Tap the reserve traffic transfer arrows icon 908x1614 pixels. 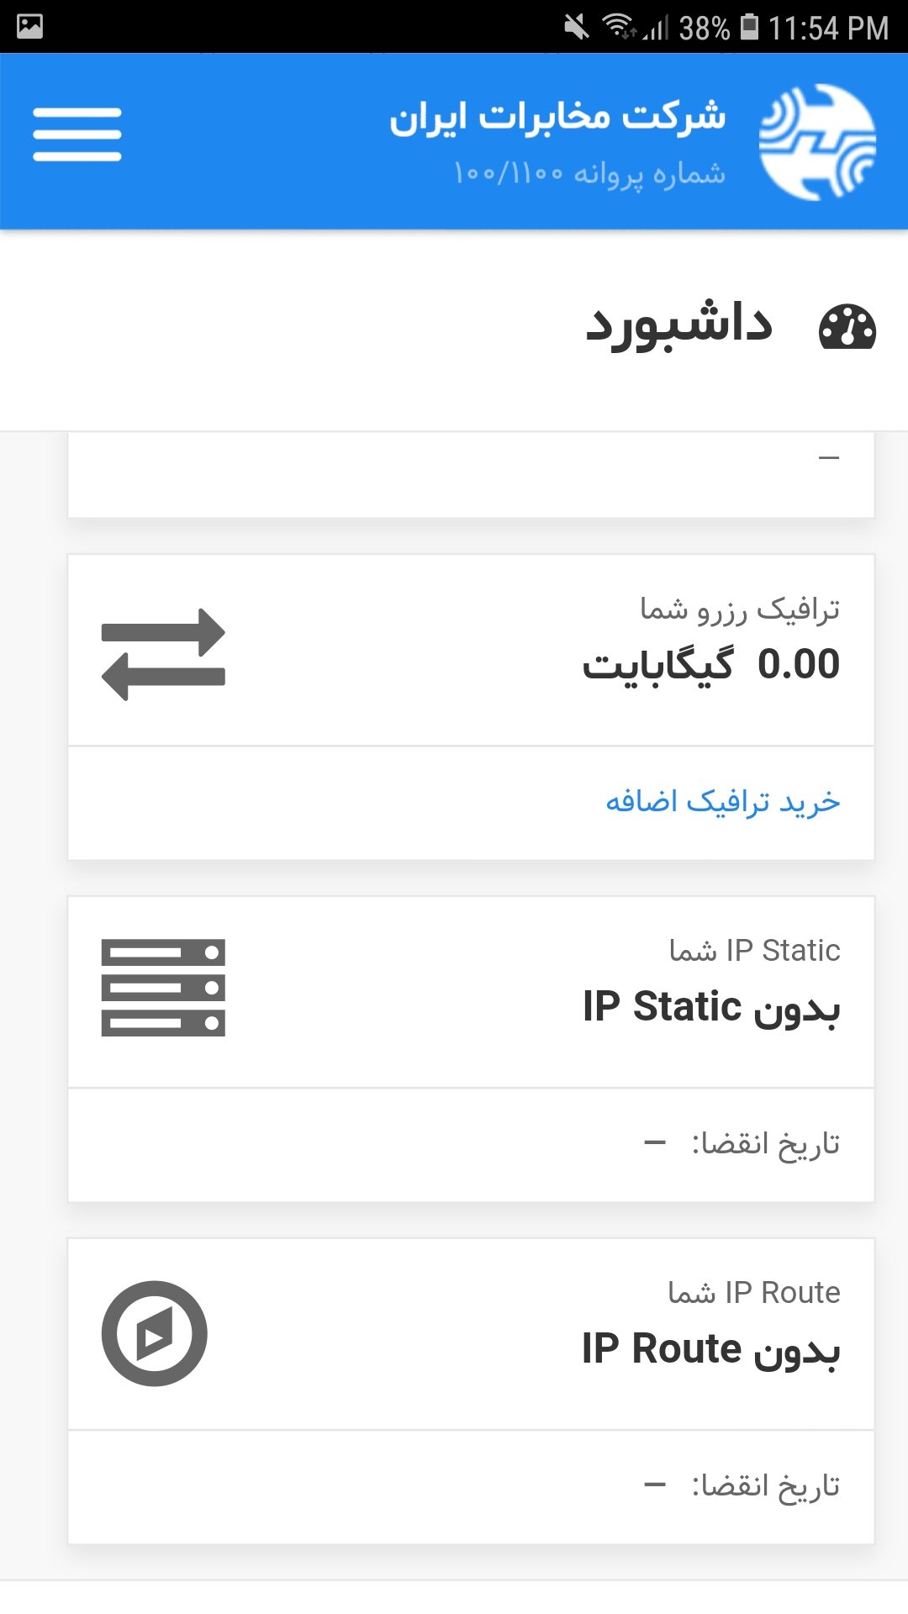point(163,654)
